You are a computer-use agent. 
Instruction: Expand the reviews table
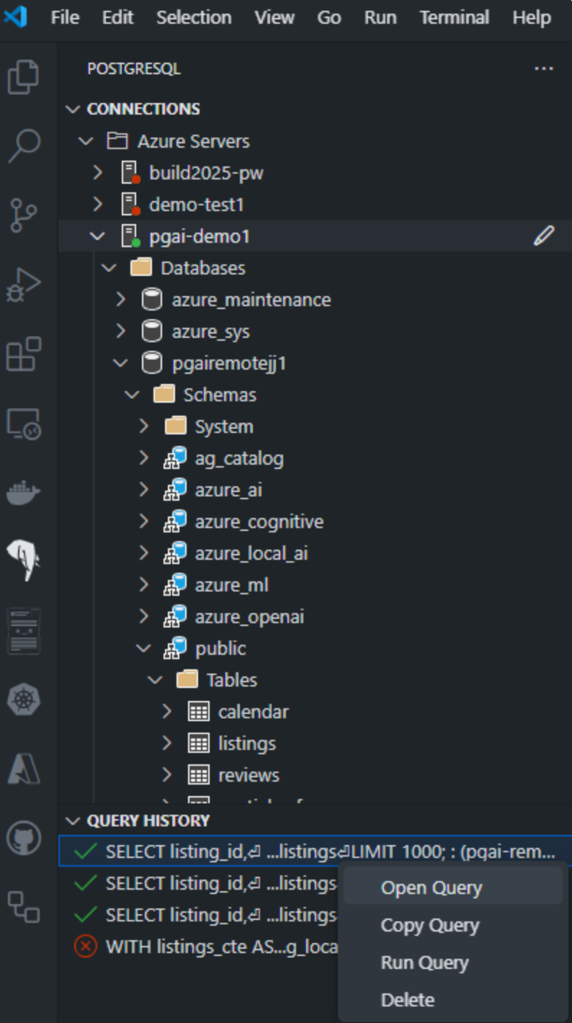coord(167,775)
